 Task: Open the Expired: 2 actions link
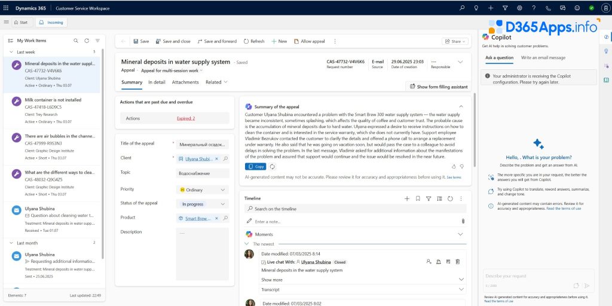[186, 118]
